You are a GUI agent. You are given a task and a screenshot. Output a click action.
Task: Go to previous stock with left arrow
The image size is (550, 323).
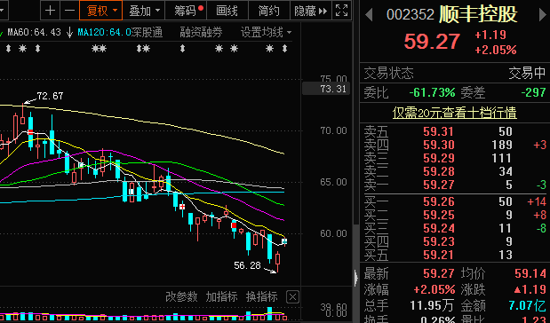point(369,15)
